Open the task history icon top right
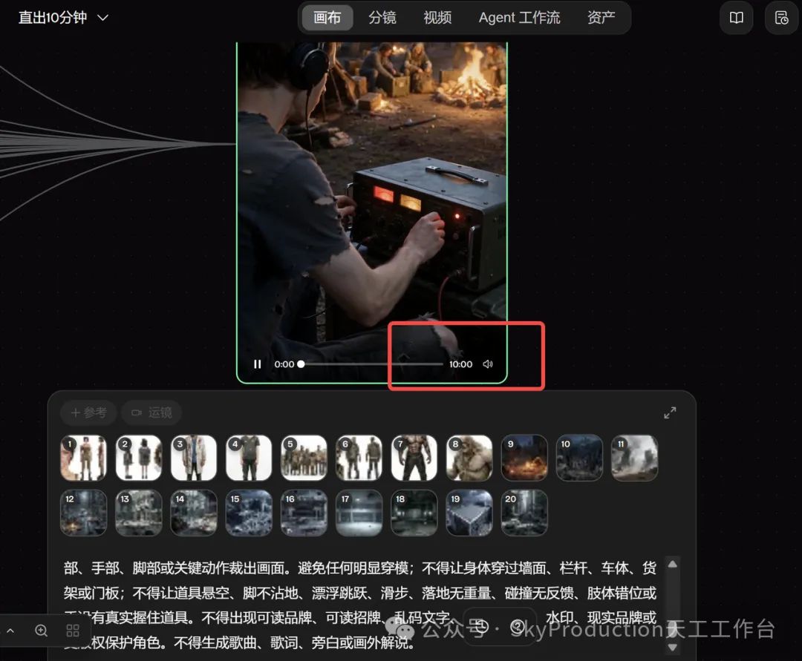Viewport: 802px width, 661px height. [x=781, y=18]
